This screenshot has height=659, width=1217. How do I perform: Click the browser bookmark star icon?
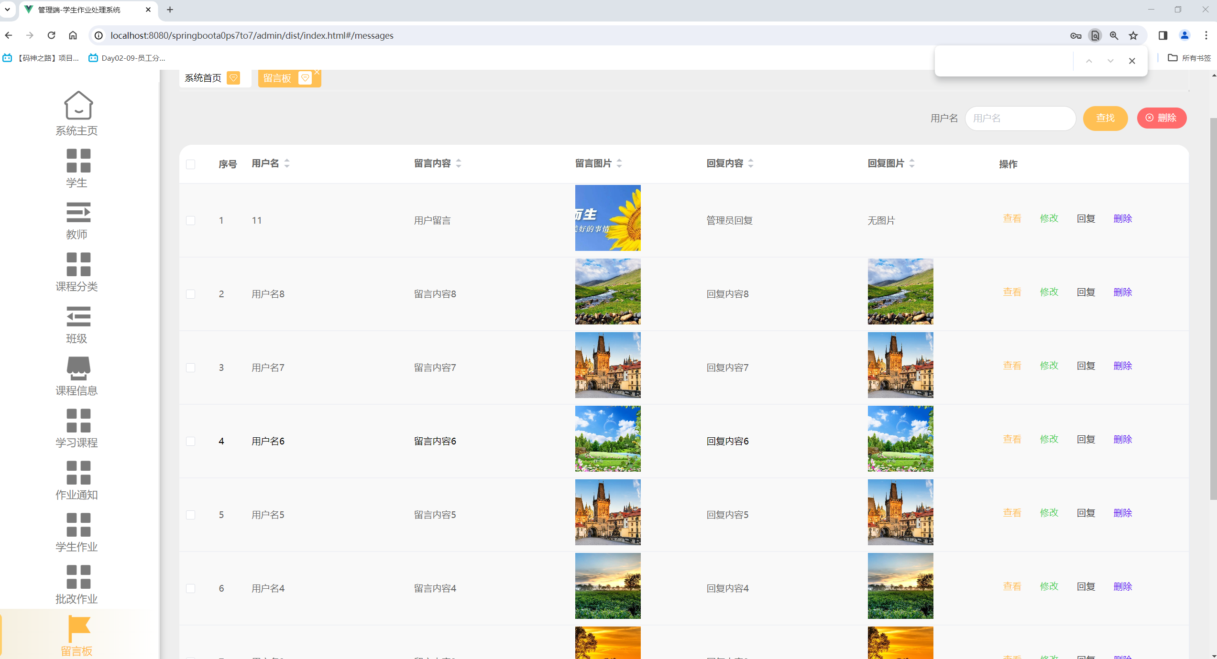(1133, 35)
